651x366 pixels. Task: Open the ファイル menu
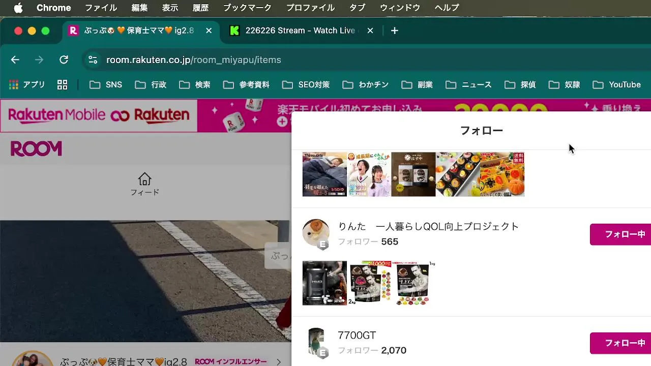[x=101, y=8]
